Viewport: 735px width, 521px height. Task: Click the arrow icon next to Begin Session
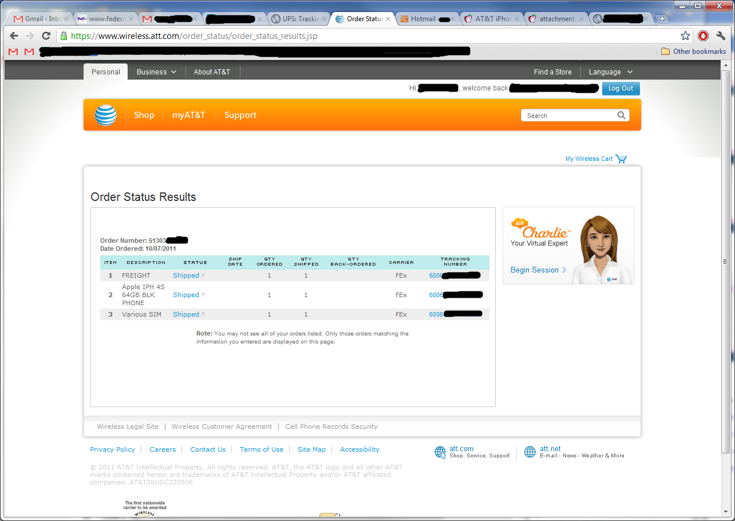tap(564, 270)
